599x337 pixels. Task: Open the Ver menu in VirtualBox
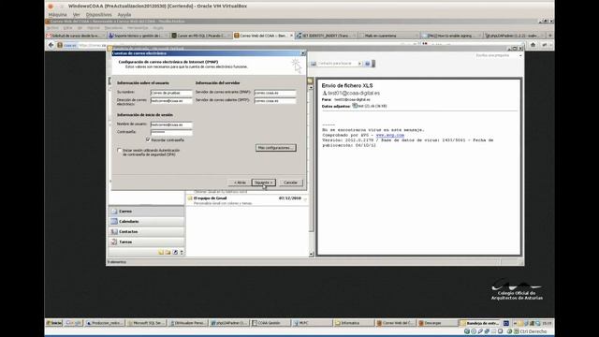point(77,15)
